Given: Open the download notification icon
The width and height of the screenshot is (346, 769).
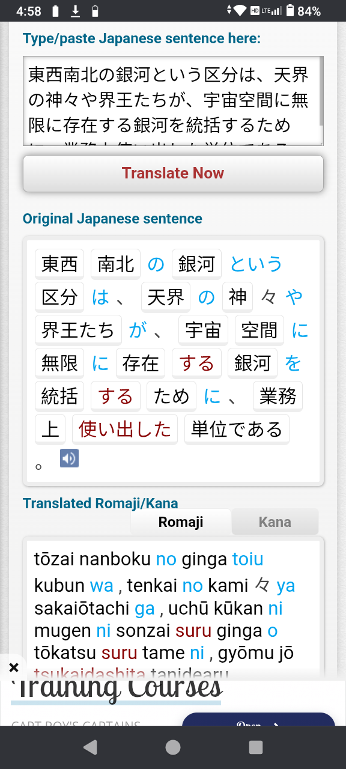Looking at the screenshot, I should (x=76, y=11).
